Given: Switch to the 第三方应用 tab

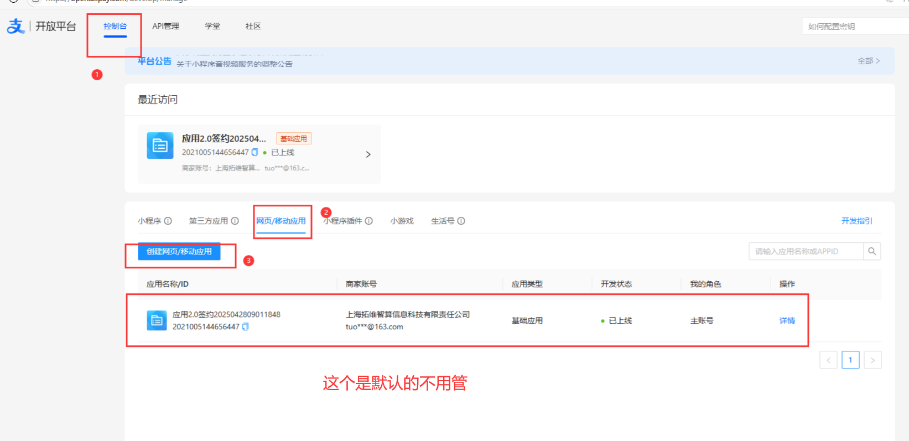Looking at the screenshot, I should coord(209,221).
